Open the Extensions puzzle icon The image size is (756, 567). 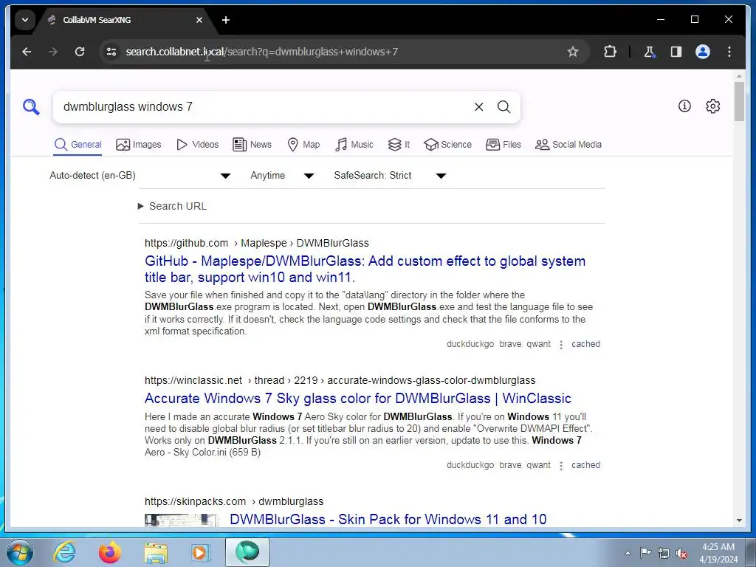pos(610,52)
